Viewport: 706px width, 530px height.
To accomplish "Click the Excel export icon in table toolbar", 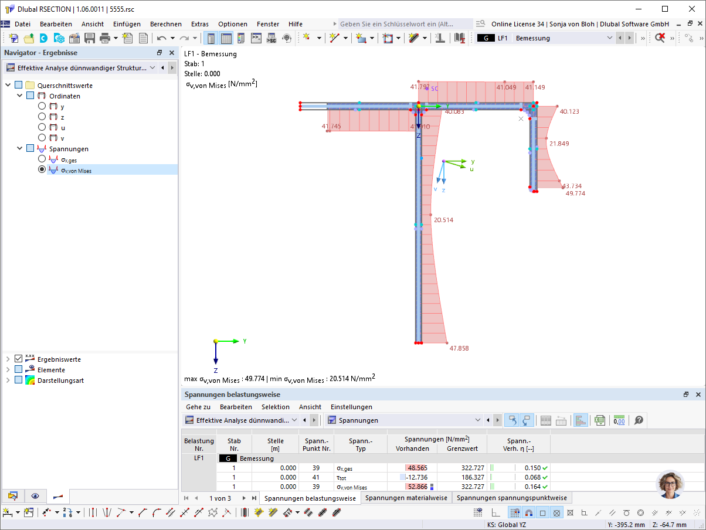I will point(599,420).
